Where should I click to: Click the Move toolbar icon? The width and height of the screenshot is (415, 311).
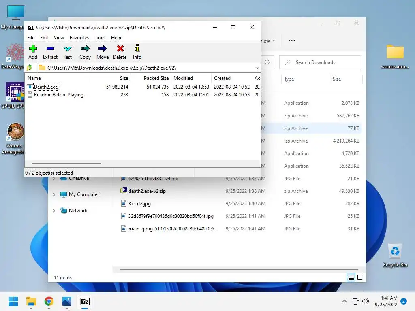pyautogui.click(x=103, y=52)
